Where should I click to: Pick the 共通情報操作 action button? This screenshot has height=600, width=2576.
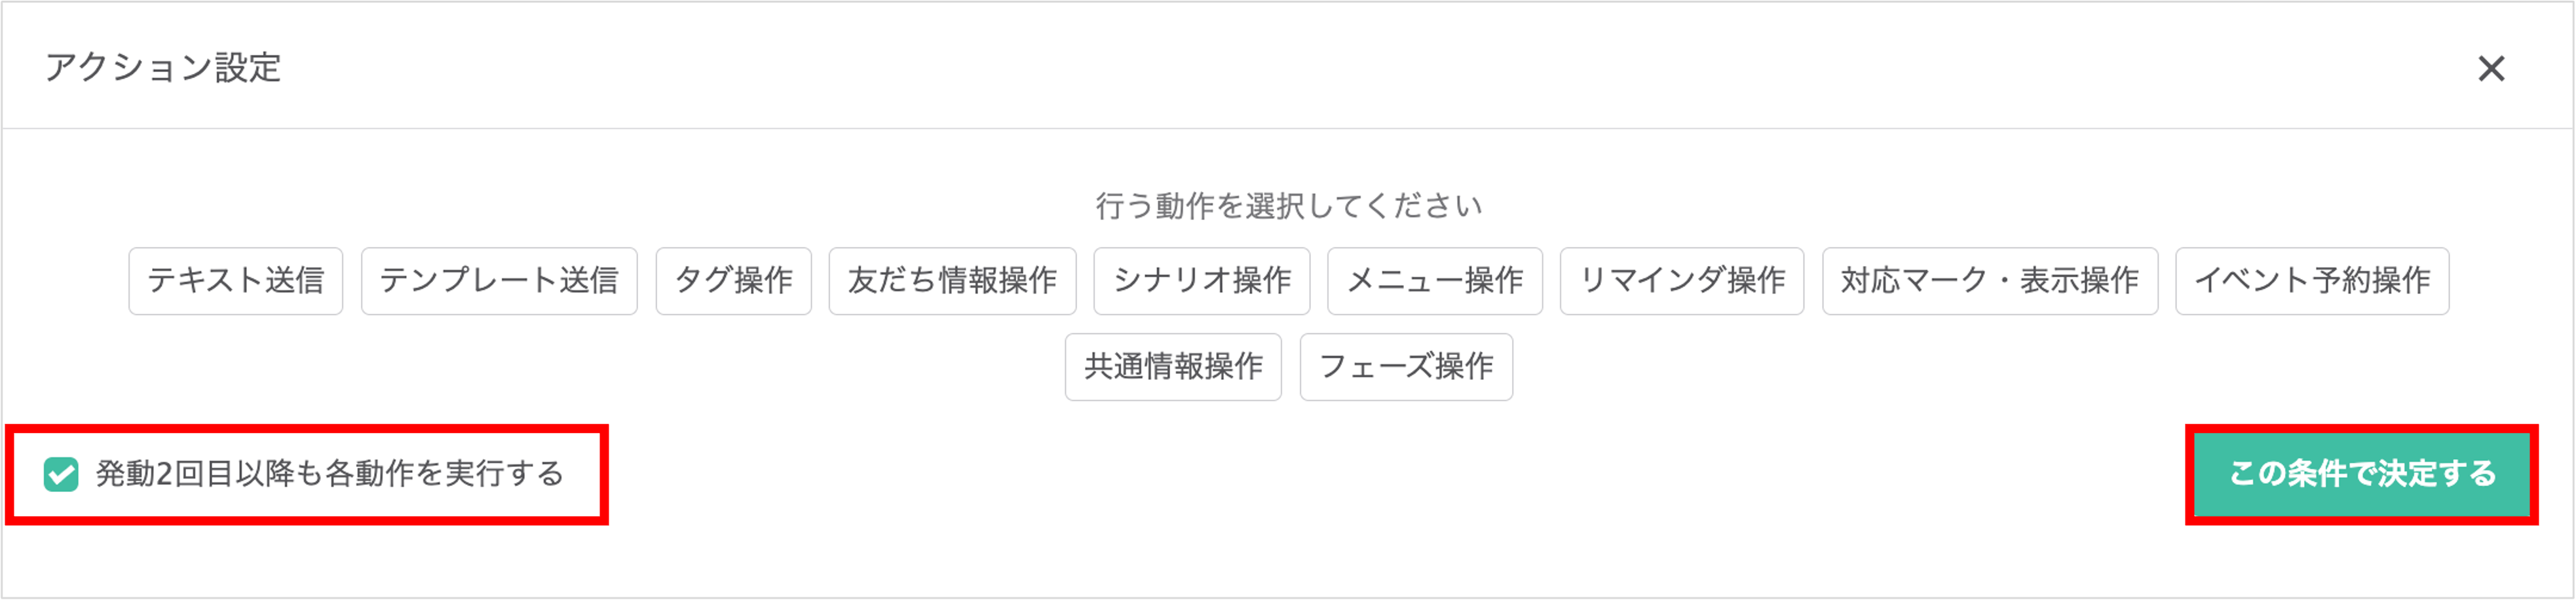pyautogui.click(x=1172, y=367)
